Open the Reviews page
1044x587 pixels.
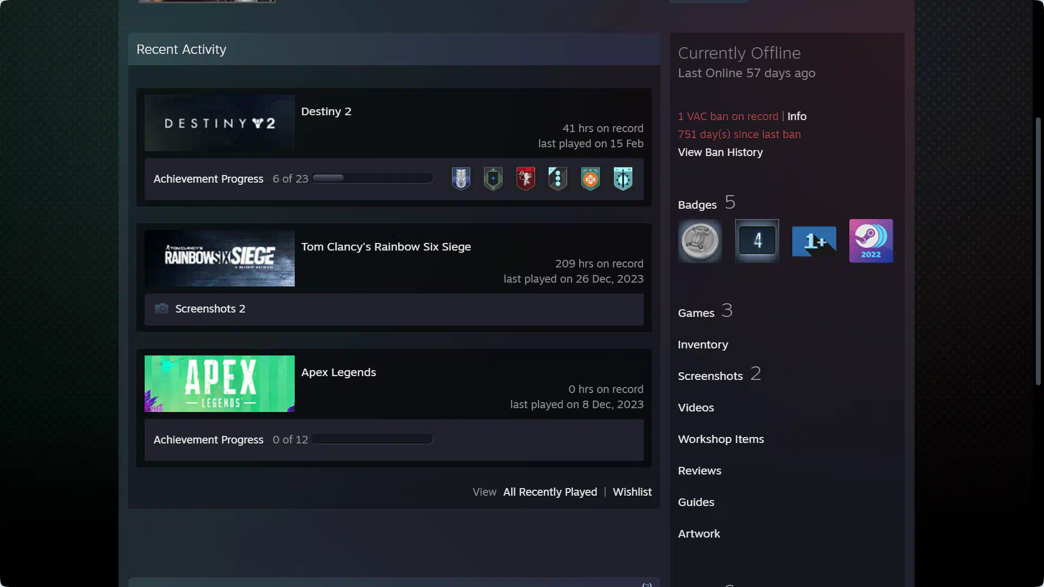pyautogui.click(x=700, y=471)
